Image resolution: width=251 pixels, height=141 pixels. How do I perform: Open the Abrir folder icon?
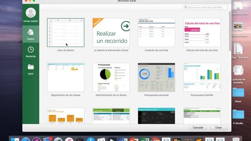coord(31,67)
